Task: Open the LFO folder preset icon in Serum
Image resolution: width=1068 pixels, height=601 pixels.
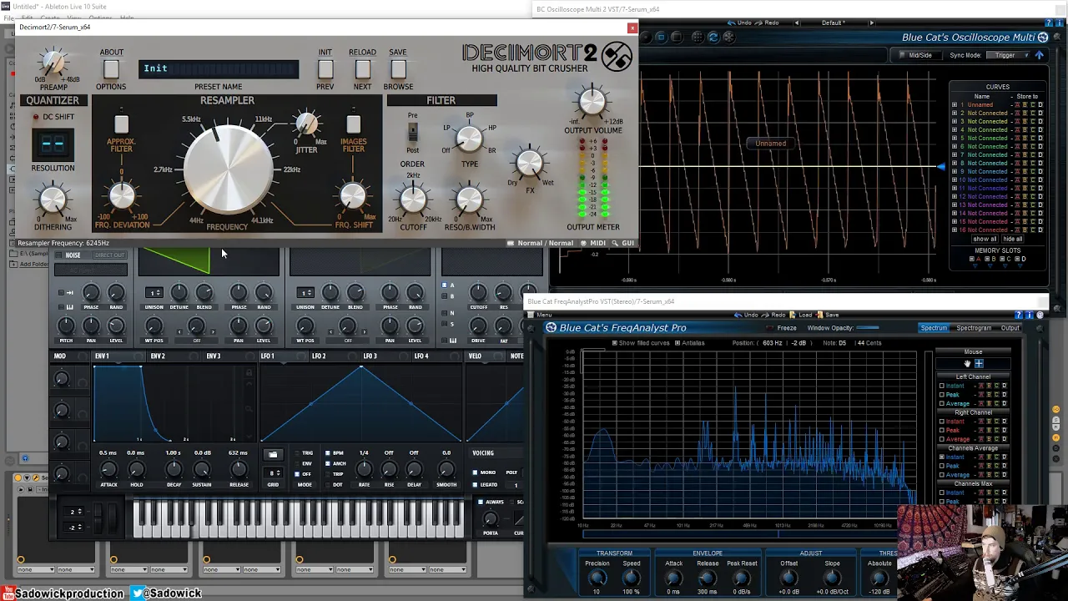Action: (273, 455)
